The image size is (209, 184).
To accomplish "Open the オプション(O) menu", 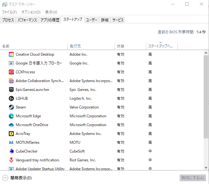I will pyautogui.click(x=31, y=12).
